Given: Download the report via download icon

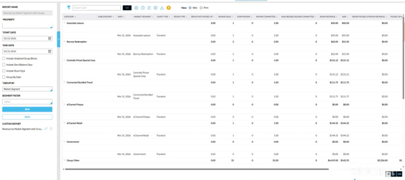Looking at the screenshot, I should (162, 8).
